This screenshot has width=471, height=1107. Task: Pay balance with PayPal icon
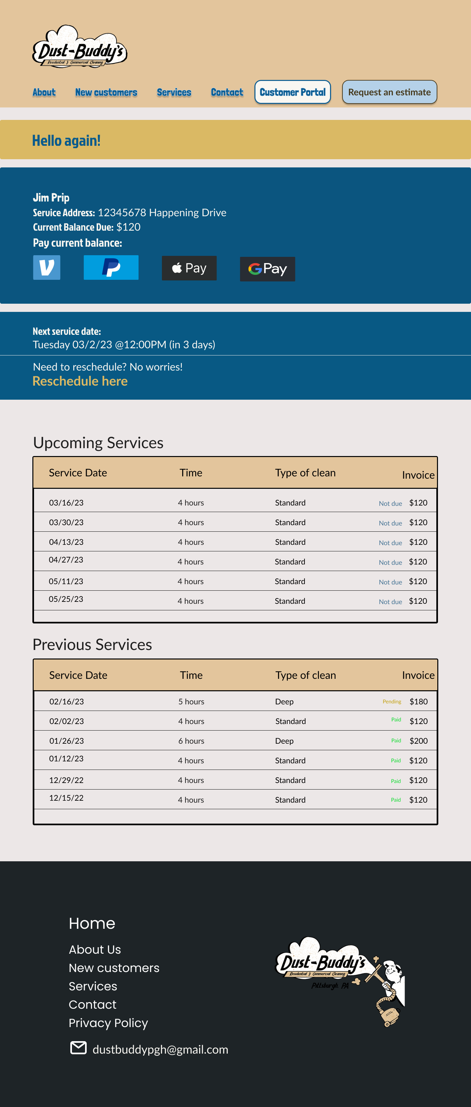coord(111,267)
